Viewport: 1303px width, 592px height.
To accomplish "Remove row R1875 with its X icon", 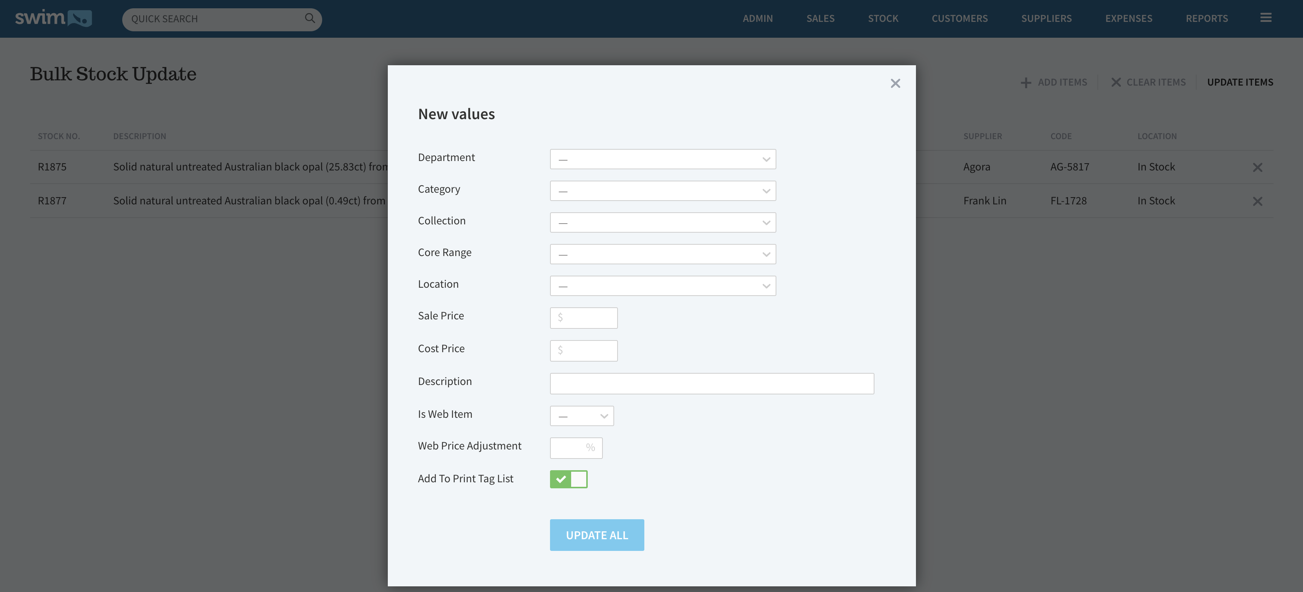I will [x=1257, y=167].
